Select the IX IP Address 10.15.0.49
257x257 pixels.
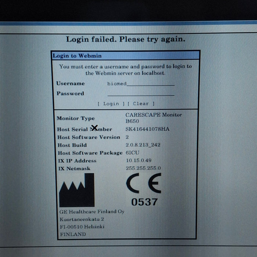click(x=138, y=160)
